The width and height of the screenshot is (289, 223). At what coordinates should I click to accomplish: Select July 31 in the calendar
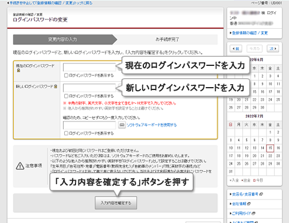coord(231,171)
